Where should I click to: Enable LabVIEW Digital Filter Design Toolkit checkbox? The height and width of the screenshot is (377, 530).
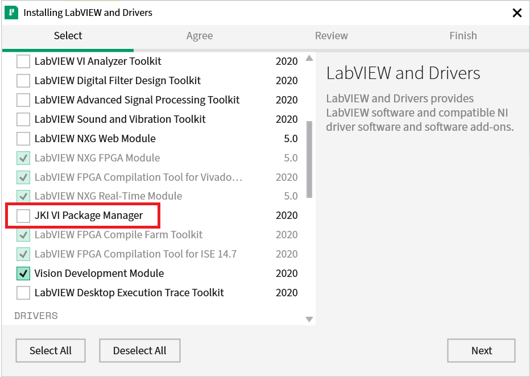(x=23, y=81)
